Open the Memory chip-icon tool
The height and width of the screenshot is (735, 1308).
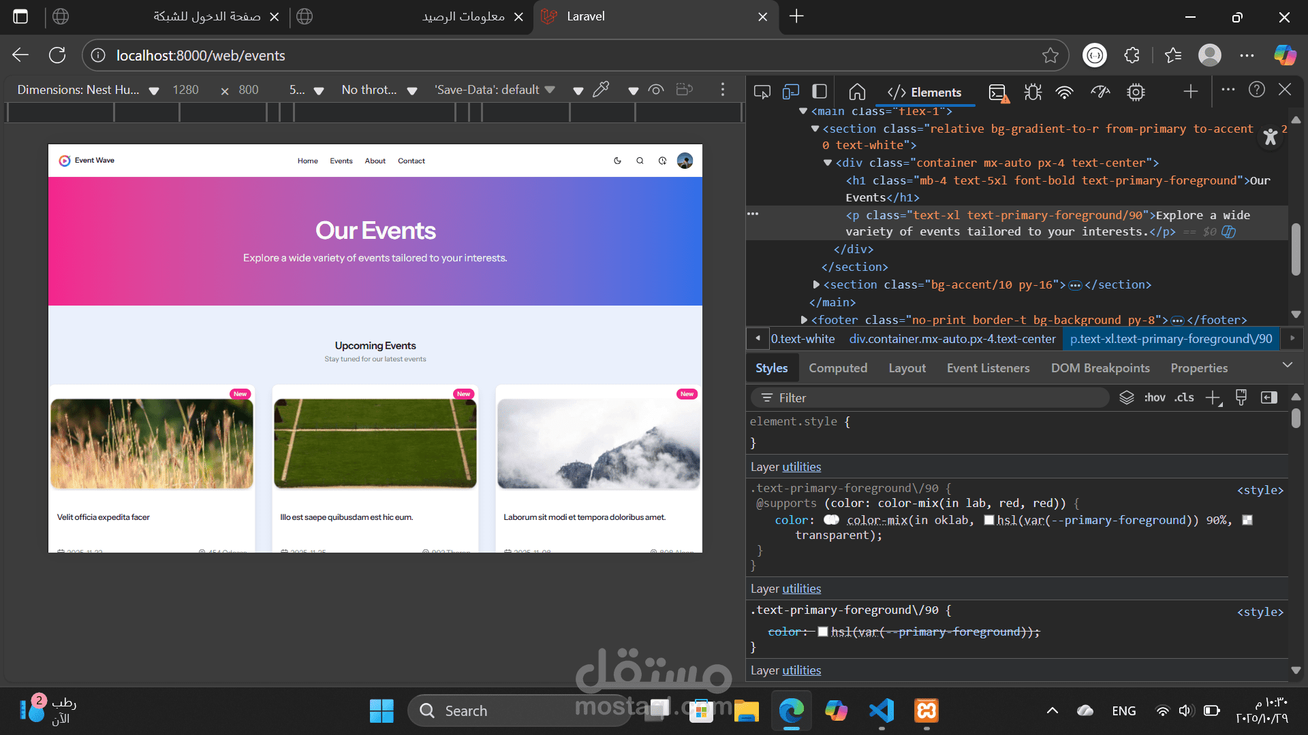1136,92
